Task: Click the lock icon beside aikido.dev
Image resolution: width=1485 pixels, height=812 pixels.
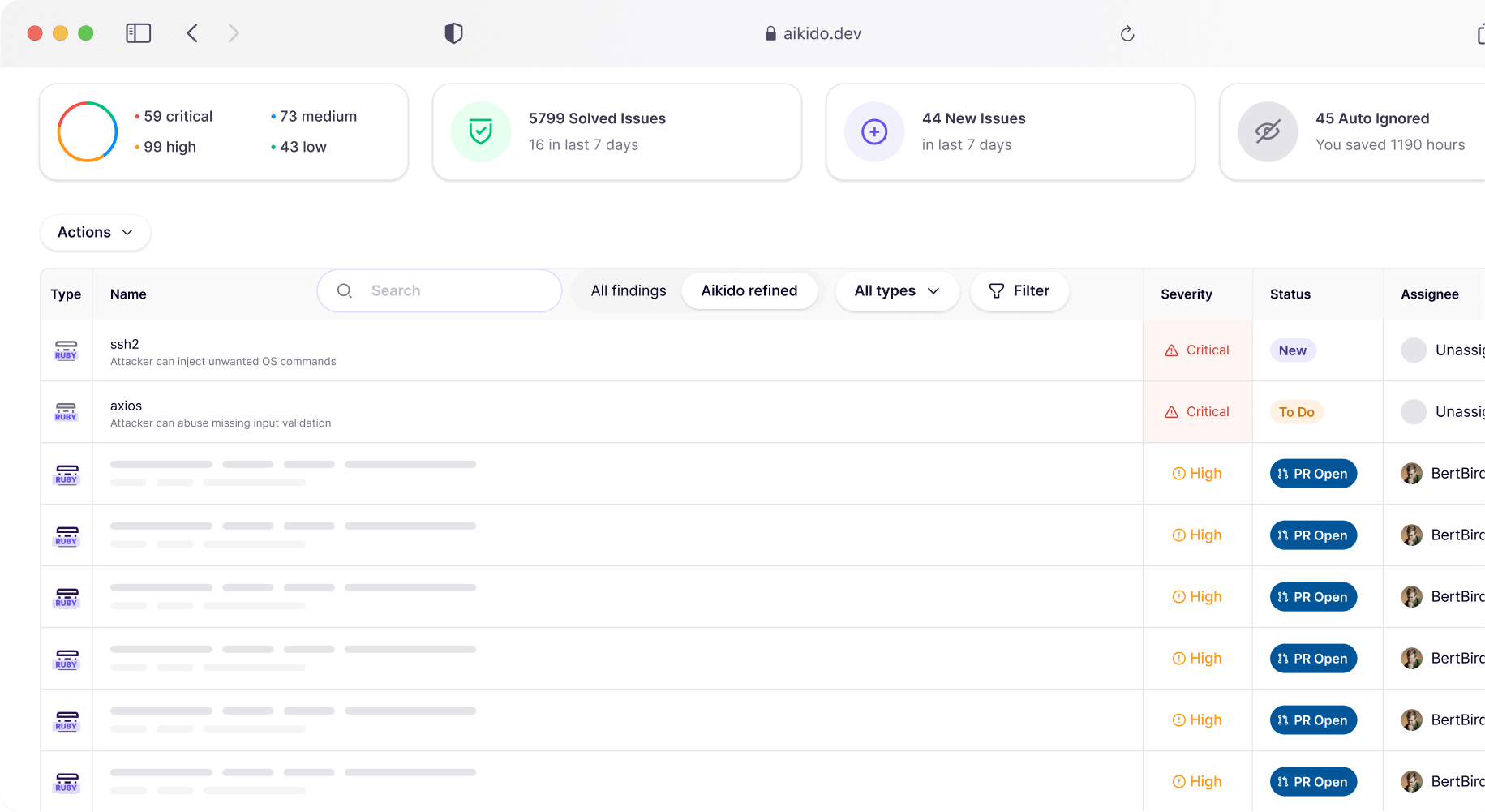Action: [770, 33]
